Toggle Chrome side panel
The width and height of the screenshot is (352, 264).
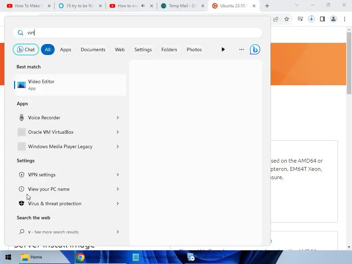click(x=322, y=19)
